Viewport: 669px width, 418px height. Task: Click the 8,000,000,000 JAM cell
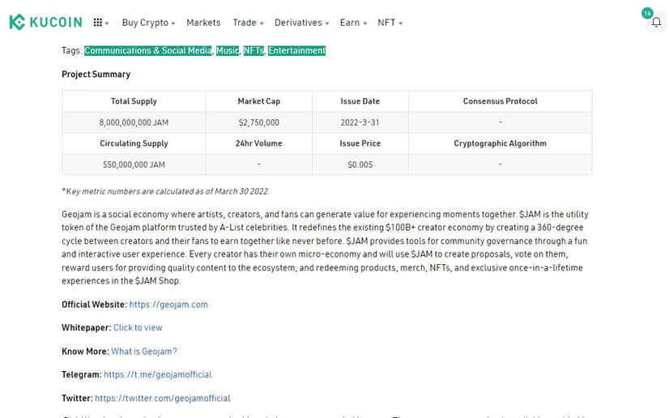coord(134,122)
